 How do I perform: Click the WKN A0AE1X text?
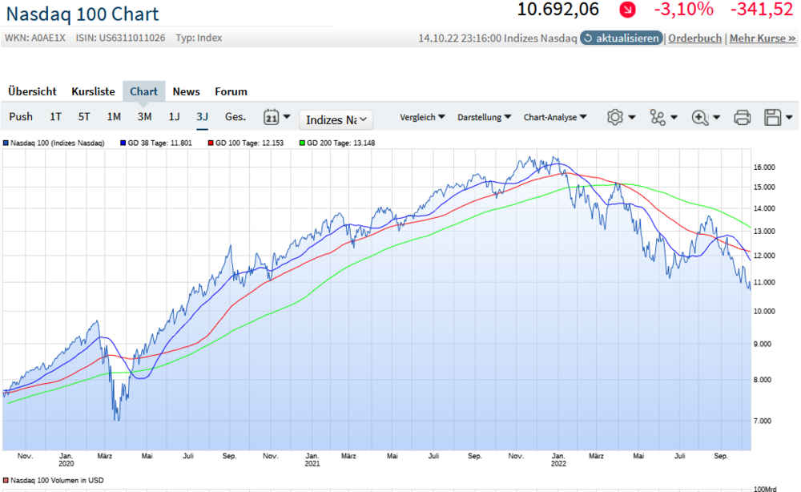34,38
